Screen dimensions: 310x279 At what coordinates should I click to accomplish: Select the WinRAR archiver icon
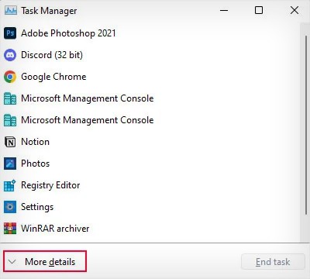pyautogui.click(x=10, y=229)
